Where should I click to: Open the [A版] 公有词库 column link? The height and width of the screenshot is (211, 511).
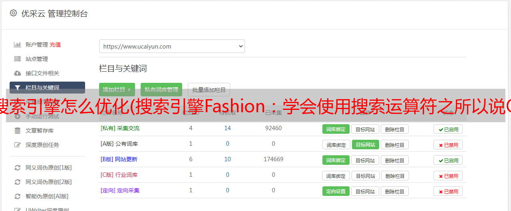119,144
